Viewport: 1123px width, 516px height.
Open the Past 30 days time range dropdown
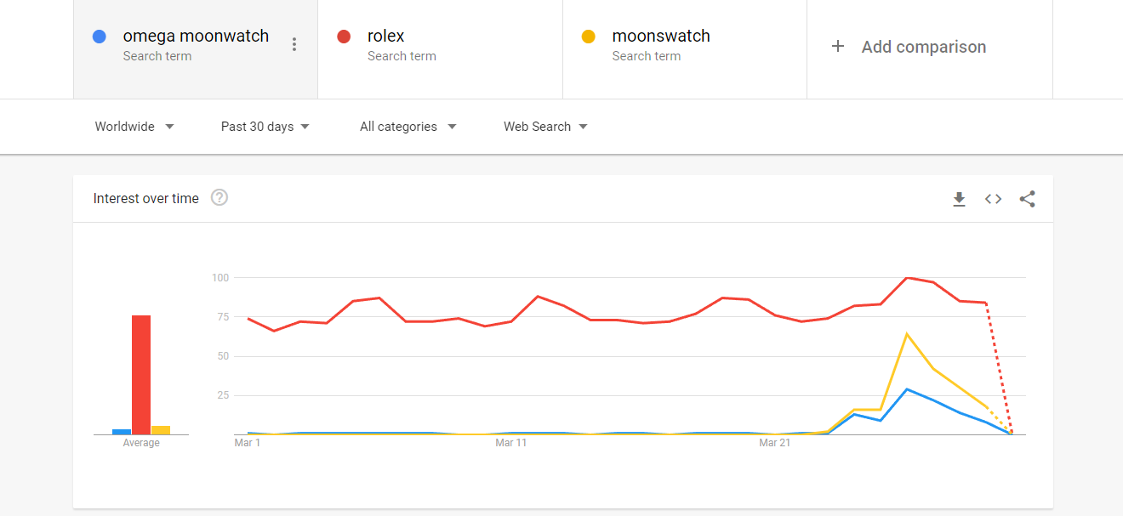coord(265,127)
